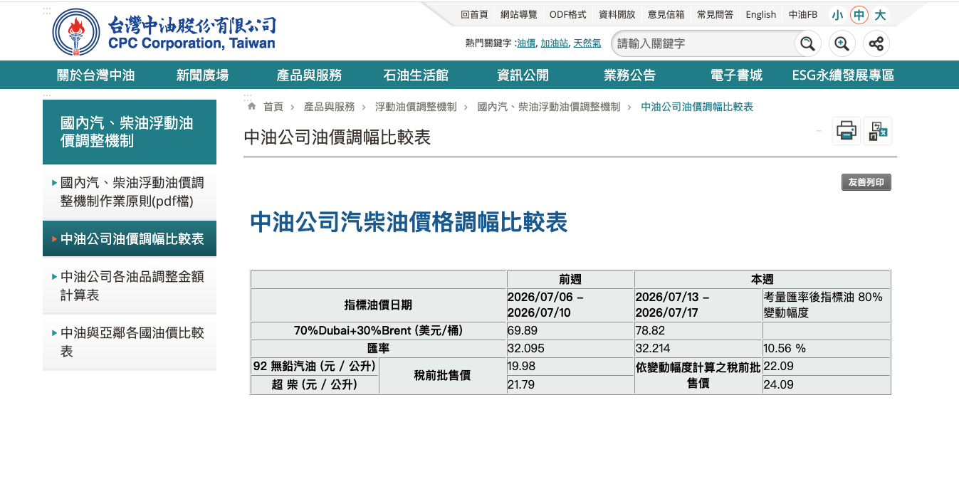
Task: Open 中油FB link
Action: [803, 15]
